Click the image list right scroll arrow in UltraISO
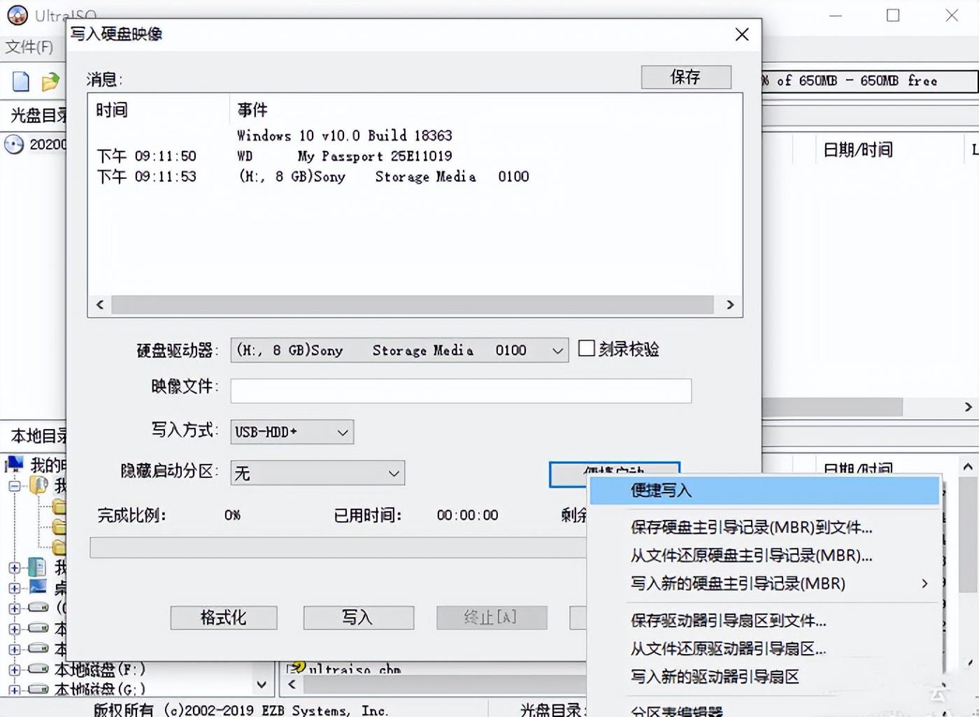Viewport: 979px width, 717px height. coord(969,407)
